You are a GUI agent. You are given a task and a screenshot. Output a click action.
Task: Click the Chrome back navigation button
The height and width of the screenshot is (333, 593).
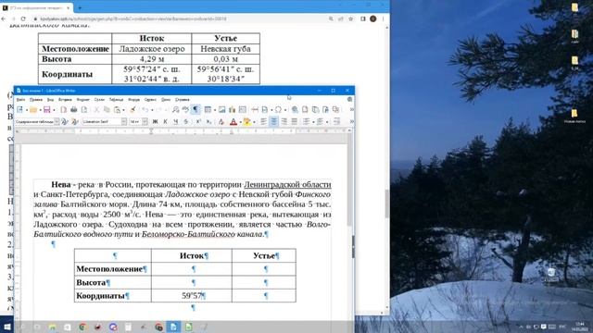pyautogui.click(x=4, y=18)
